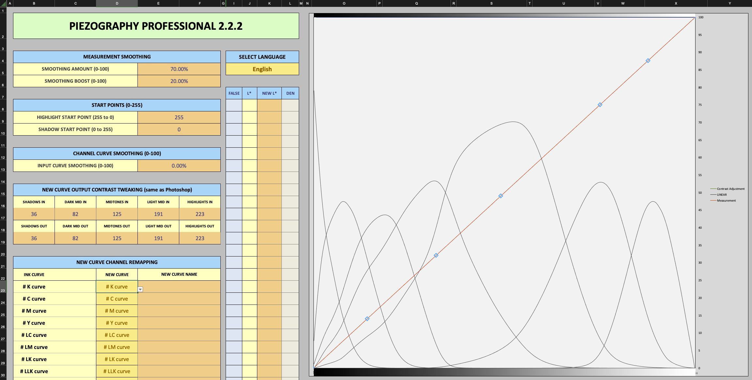Click Measurement legend entry in chart
Screen dimensions: 752x380
pos(723,201)
